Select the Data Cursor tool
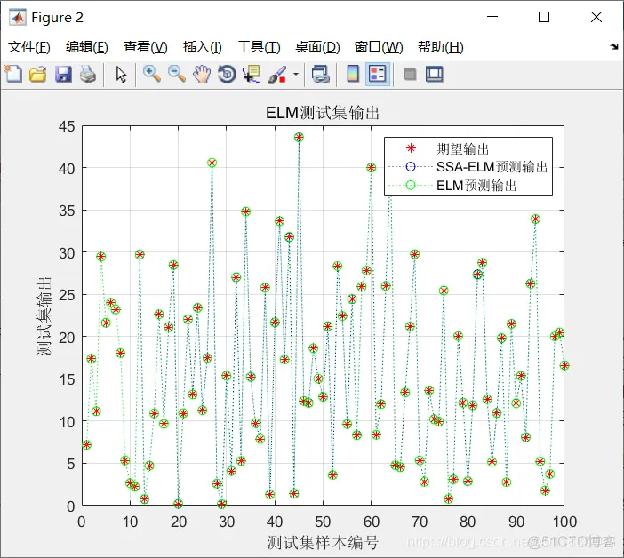 252,74
